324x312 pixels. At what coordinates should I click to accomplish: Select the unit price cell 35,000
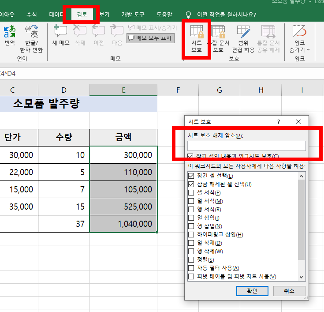19,207
